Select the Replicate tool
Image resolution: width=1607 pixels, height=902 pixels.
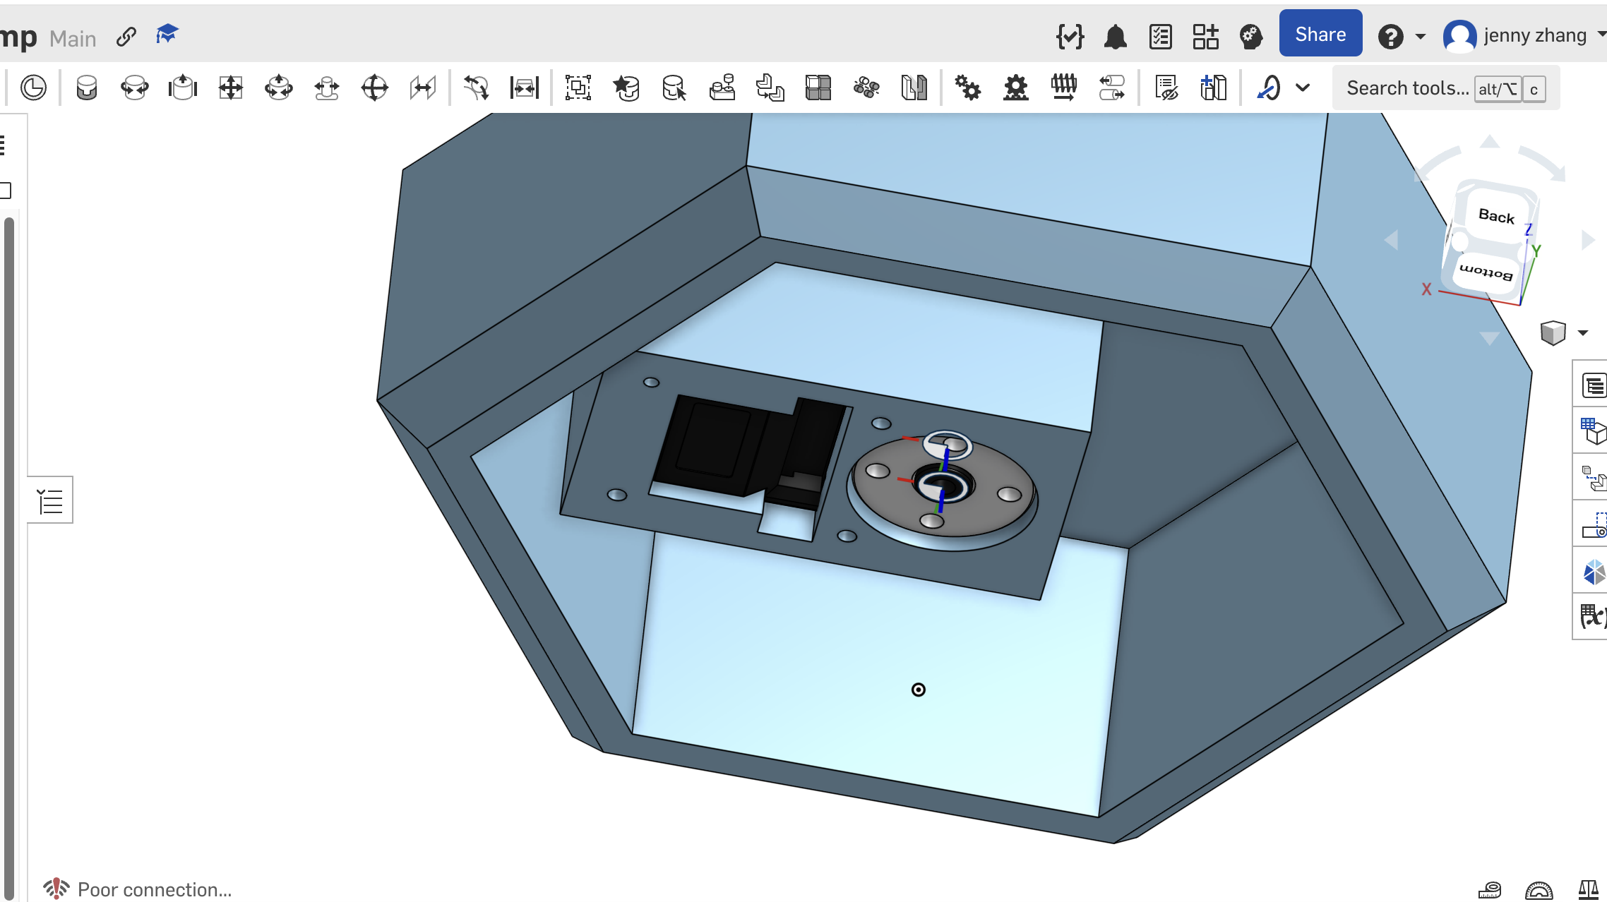pyautogui.click(x=722, y=88)
